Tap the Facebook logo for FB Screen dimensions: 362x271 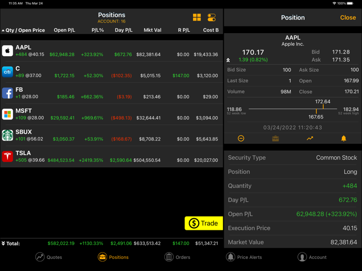point(8,93)
